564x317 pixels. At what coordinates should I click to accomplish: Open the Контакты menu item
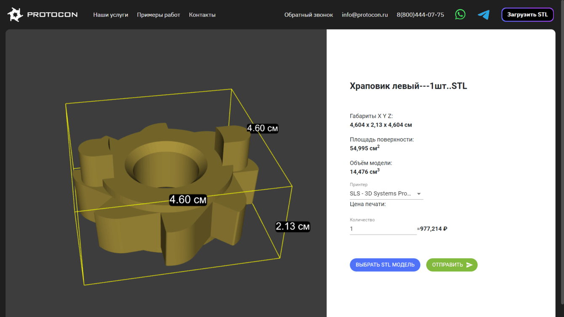tap(202, 15)
